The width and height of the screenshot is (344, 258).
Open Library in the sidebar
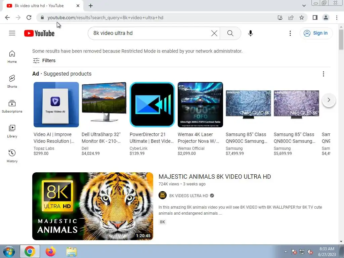(x=12, y=131)
